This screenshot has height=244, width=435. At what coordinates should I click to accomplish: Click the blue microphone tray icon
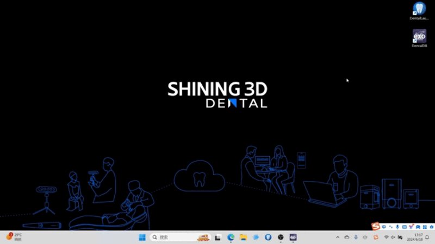356,237
